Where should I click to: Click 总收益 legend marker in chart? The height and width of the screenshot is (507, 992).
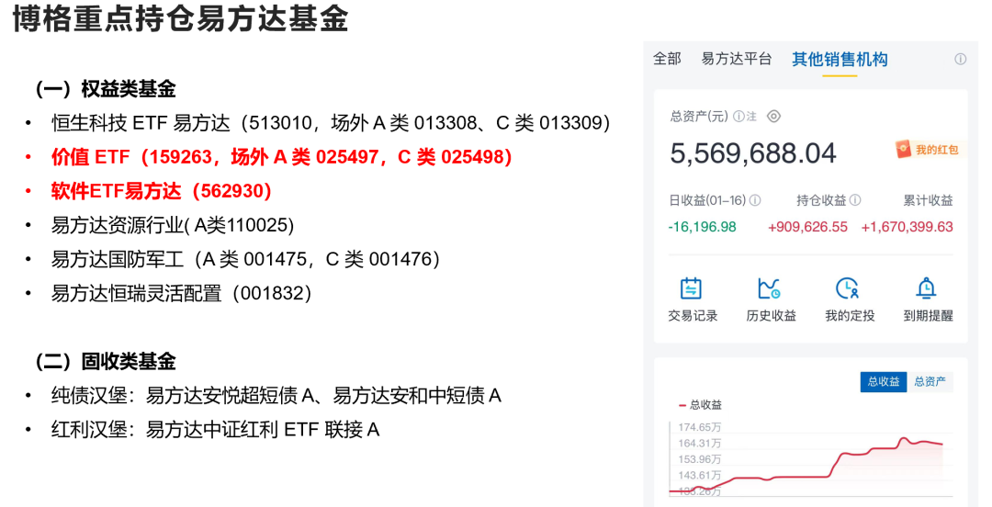click(682, 405)
